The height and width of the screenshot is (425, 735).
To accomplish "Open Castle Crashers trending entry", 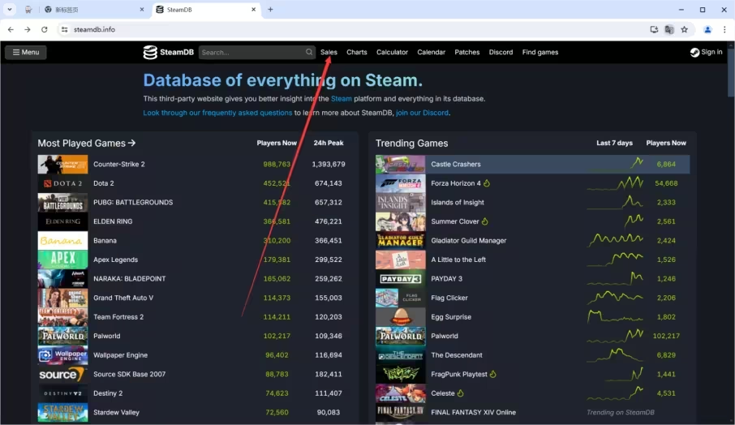I will tap(456, 164).
